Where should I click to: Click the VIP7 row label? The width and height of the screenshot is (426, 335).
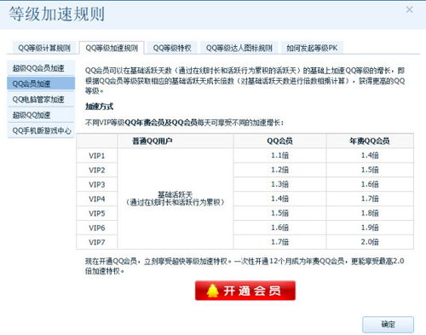pos(97,242)
